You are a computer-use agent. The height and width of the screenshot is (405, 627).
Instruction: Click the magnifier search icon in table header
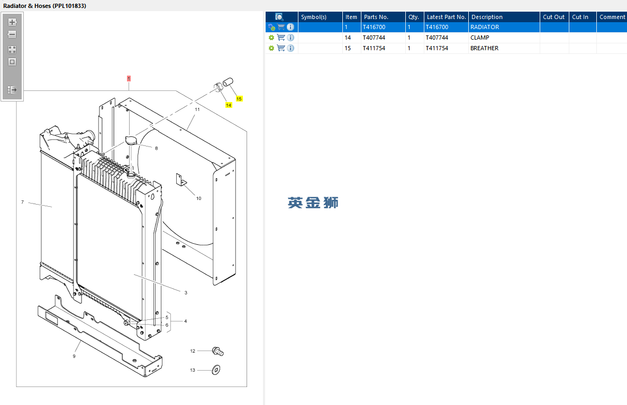pyautogui.click(x=279, y=17)
